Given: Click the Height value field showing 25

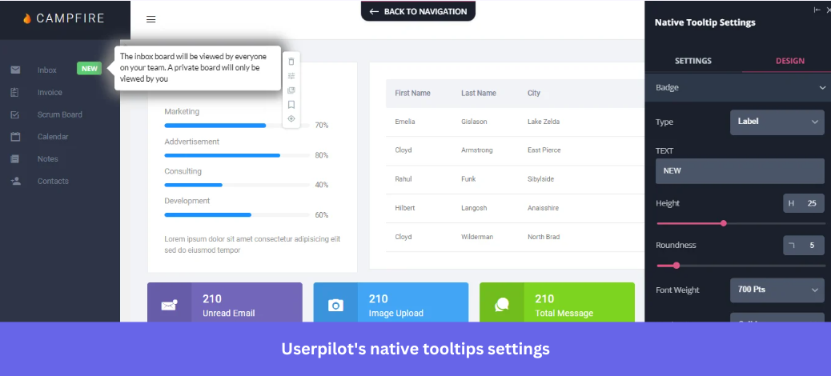Looking at the screenshot, I should (x=804, y=203).
